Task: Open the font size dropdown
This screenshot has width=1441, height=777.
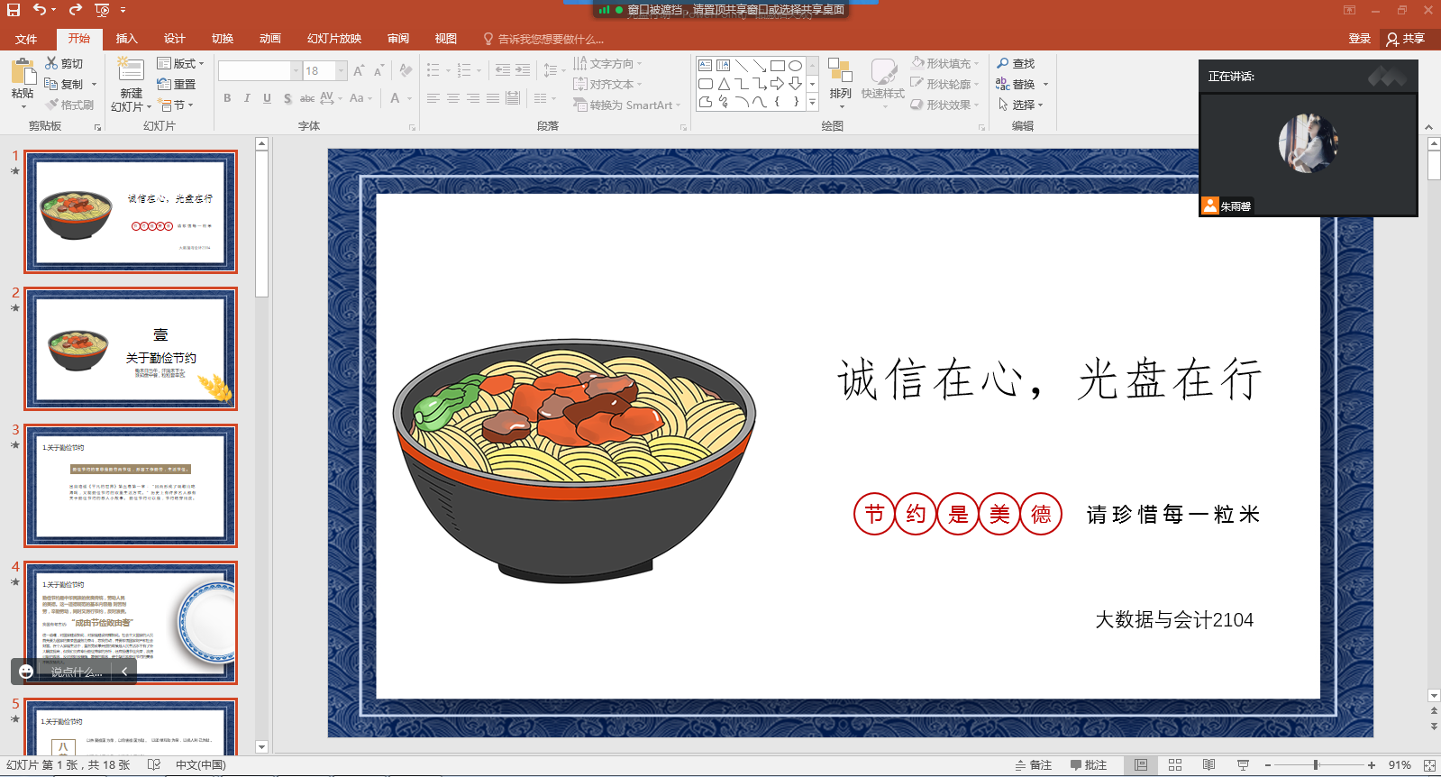Action: coord(342,71)
